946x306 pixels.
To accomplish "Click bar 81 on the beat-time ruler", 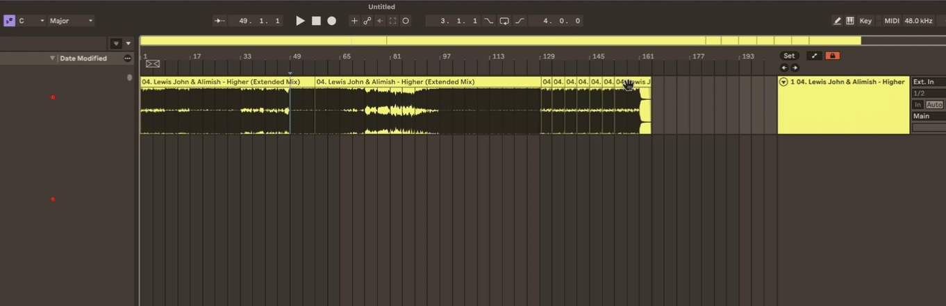I will (397, 56).
